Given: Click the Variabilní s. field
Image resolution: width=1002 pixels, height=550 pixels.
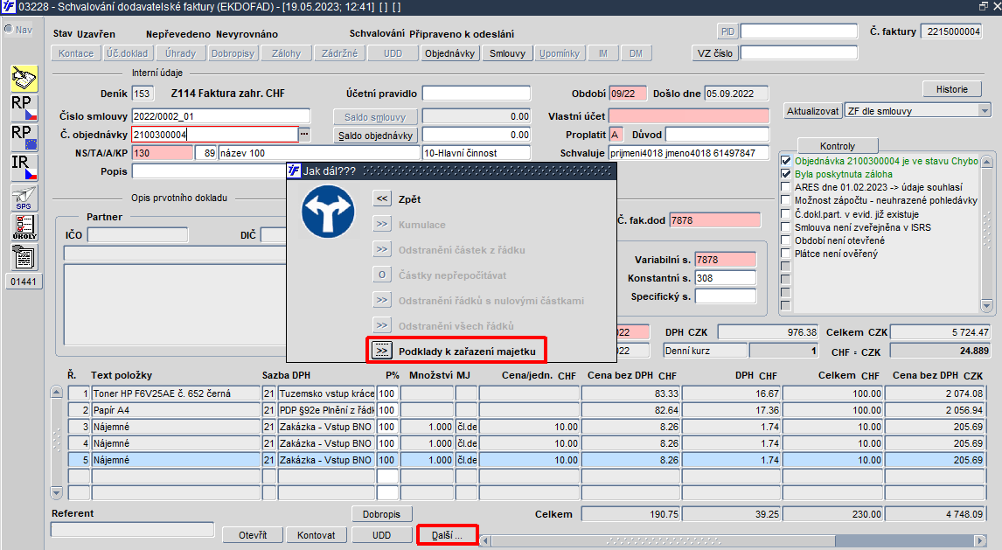Looking at the screenshot, I should (x=726, y=260).
